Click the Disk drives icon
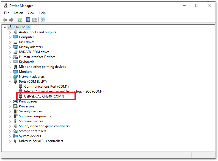The width and height of the screenshot is (218, 161). click(x=15, y=43)
